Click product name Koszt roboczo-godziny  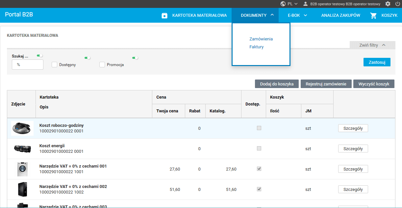click(62, 126)
